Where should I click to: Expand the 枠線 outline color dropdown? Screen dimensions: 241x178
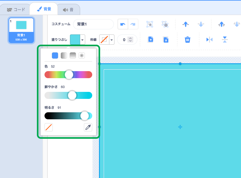click(x=112, y=40)
